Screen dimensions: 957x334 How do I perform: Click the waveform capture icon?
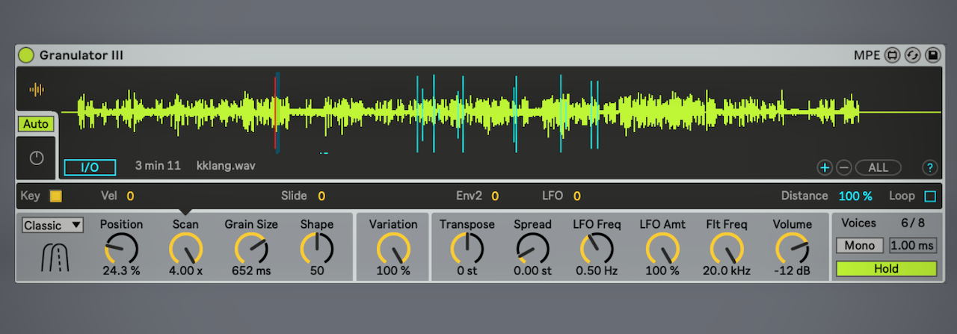tap(37, 90)
